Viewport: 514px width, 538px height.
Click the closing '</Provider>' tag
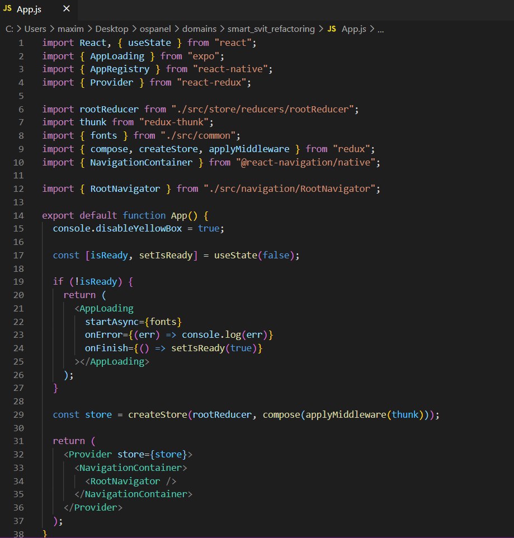pyautogui.click(x=93, y=507)
